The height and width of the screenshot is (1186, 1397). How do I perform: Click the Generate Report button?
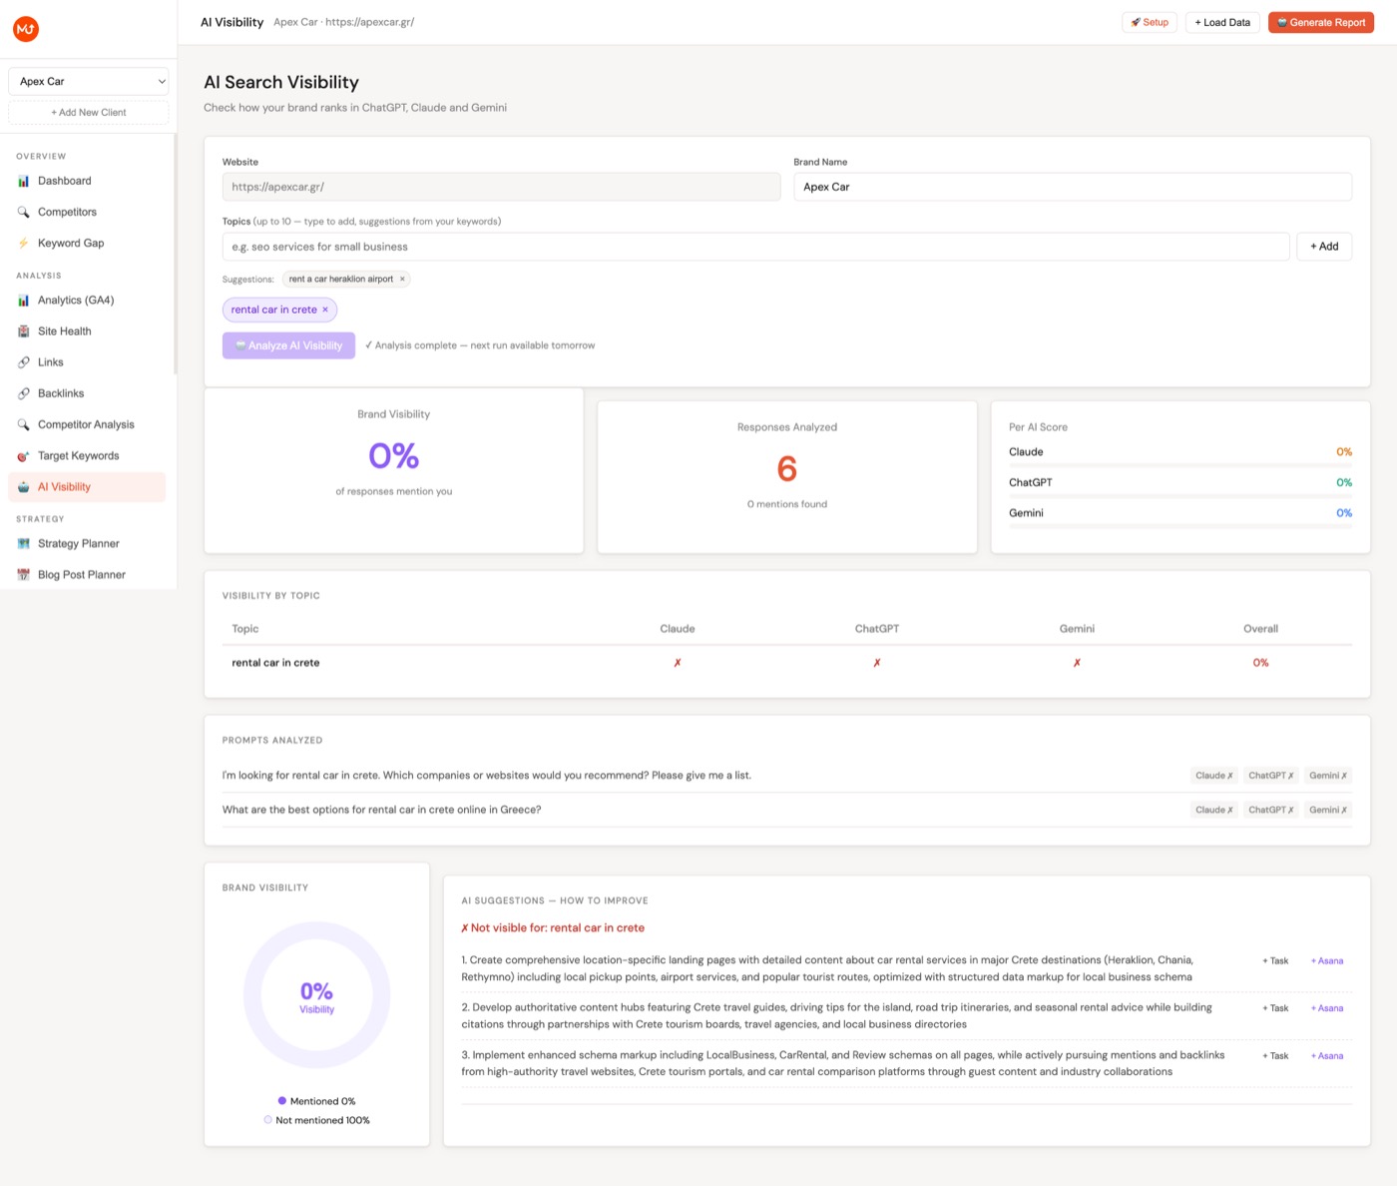(x=1321, y=22)
